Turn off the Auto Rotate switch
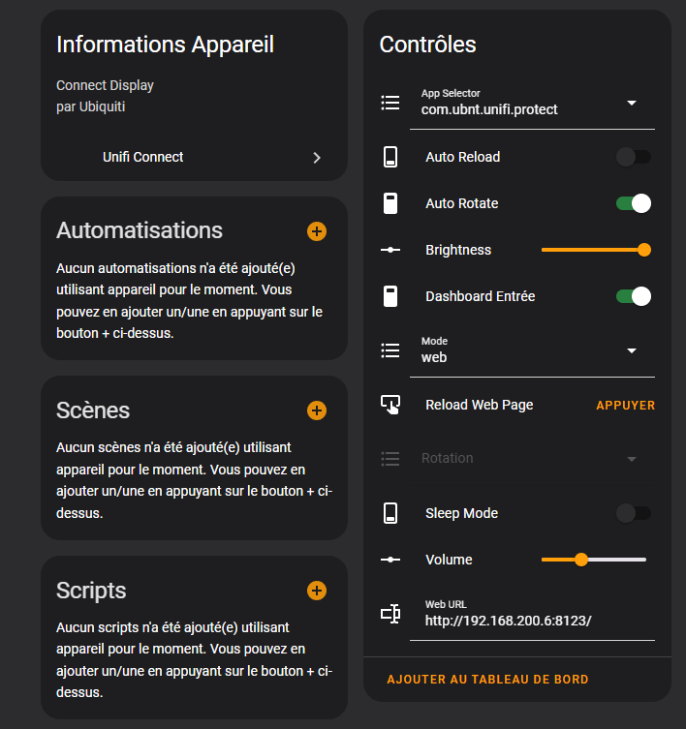This screenshot has width=686, height=729. [634, 203]
